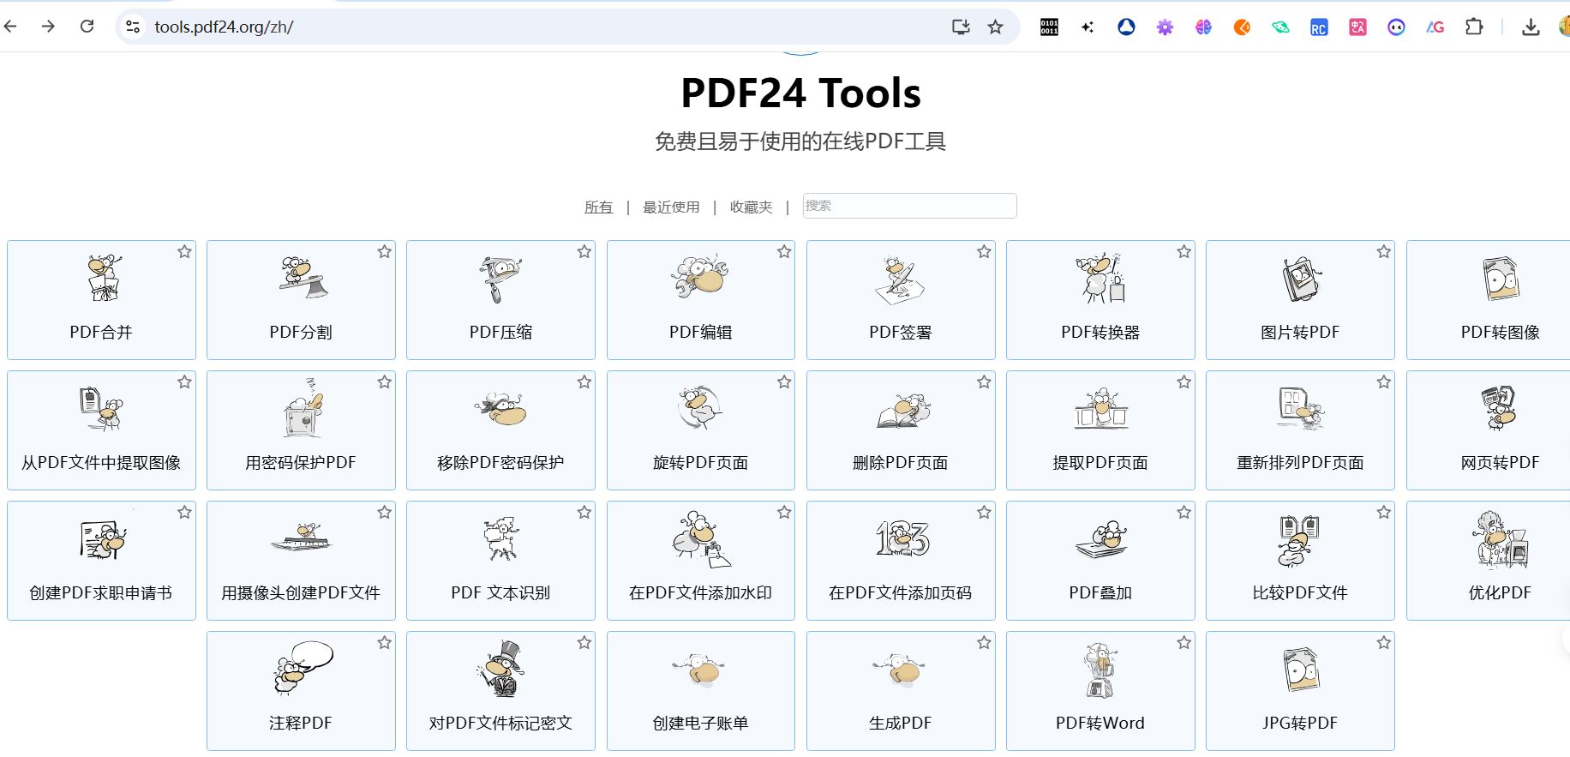The width and height of the screenshot is (1570, 757).
Task: Click the binary 0101 extension icon
Action: (1049, 27)
